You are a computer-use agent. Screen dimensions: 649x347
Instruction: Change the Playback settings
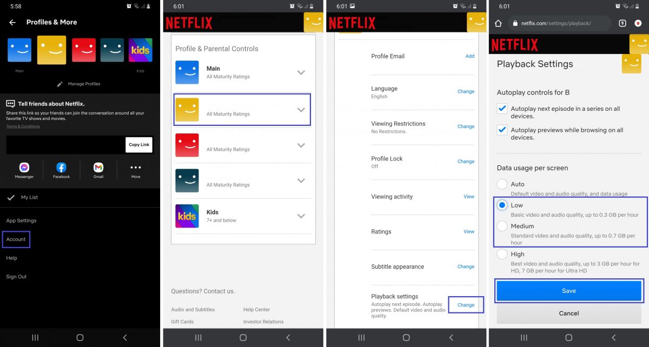[x=465, y=305]
